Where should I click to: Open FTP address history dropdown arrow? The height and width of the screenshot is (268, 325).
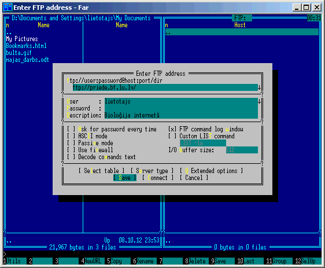pos(259,87)
